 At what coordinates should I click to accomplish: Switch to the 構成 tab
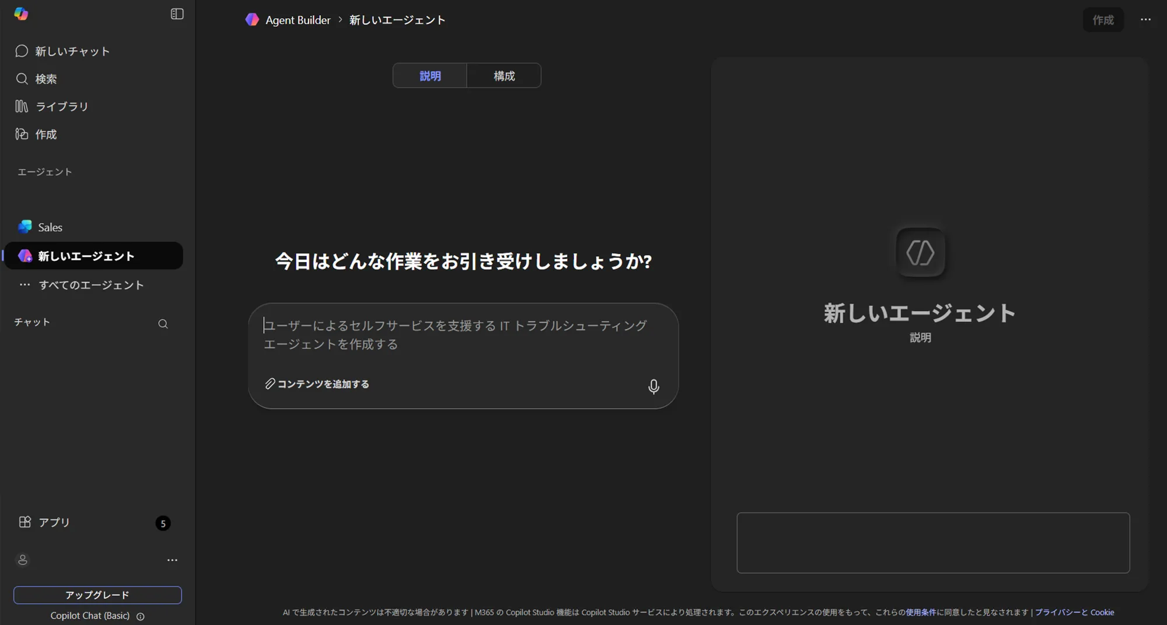(x=504, y=76)
